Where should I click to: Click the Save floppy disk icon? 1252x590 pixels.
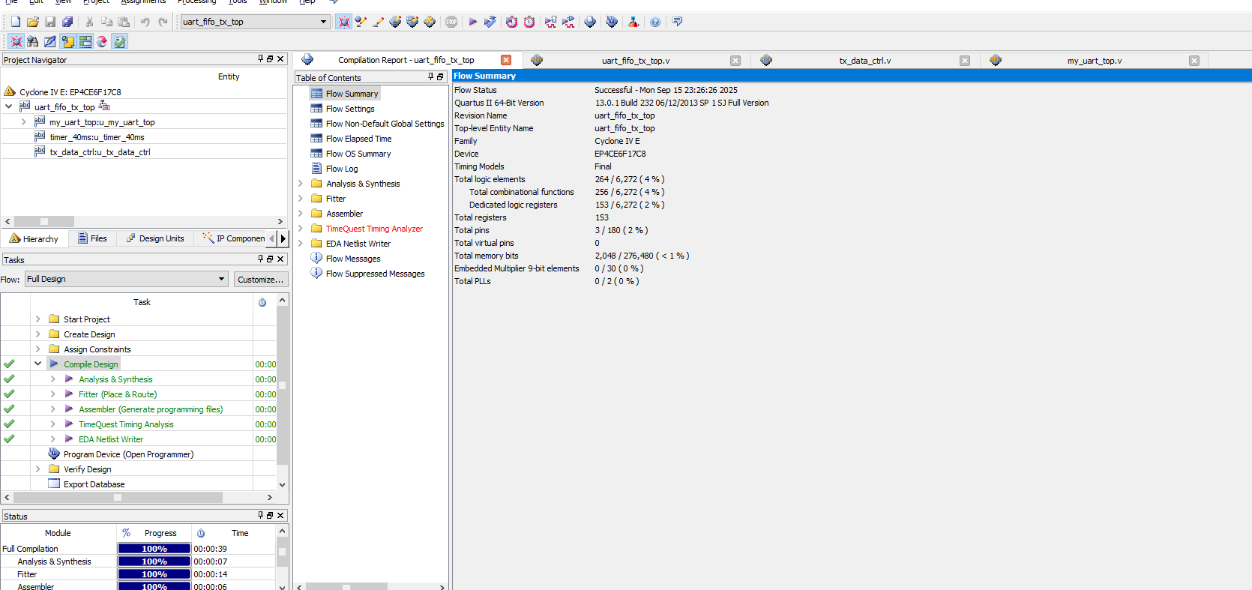click(x=49, y=22)
